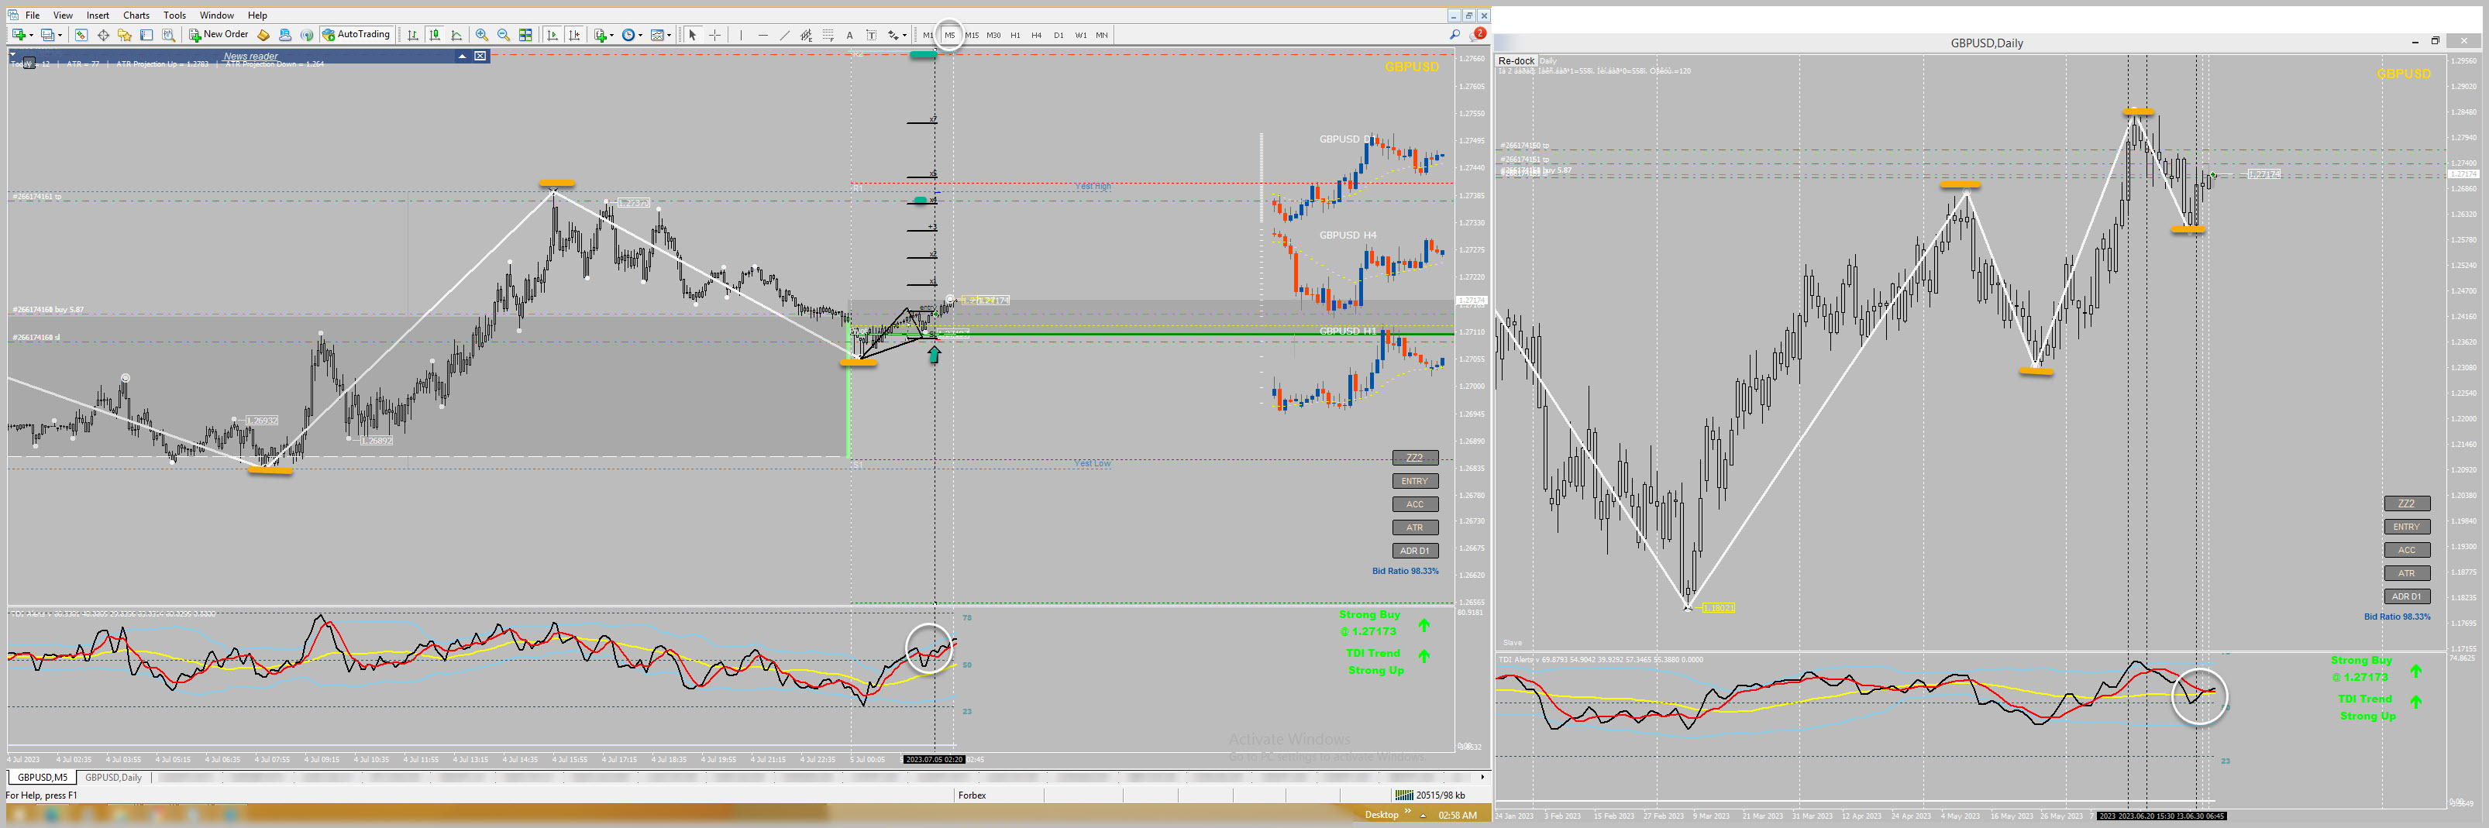Click ADR D1 button in Daily window

(x=2406, y=596)
